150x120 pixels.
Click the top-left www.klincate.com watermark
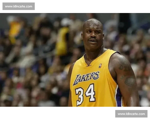(19, 6)
